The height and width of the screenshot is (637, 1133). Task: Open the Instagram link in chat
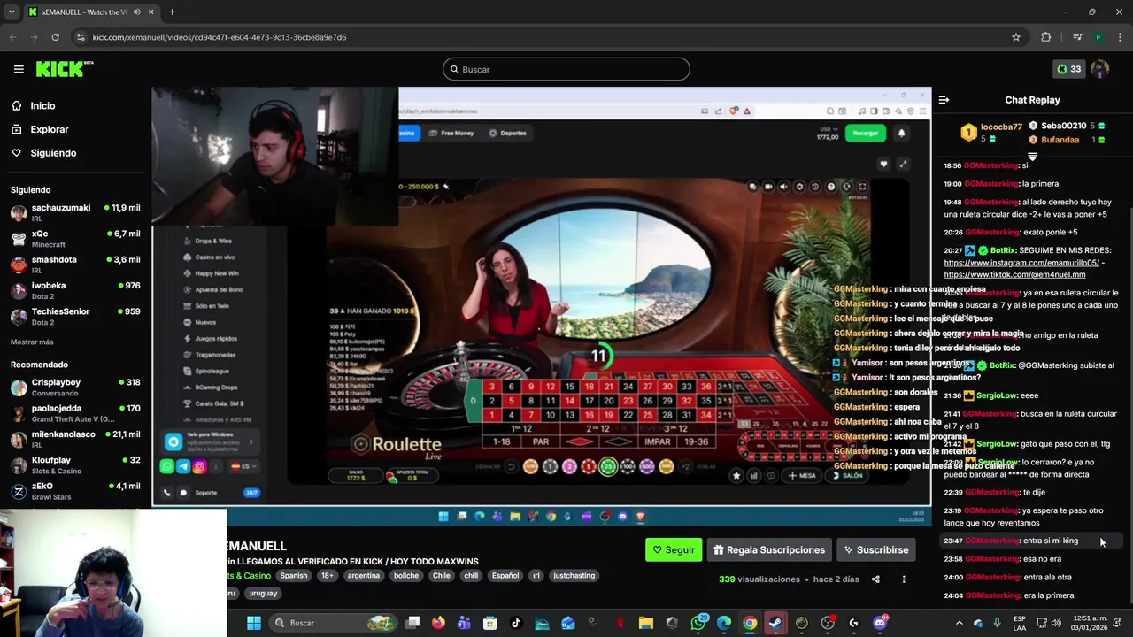[1021, 263]
